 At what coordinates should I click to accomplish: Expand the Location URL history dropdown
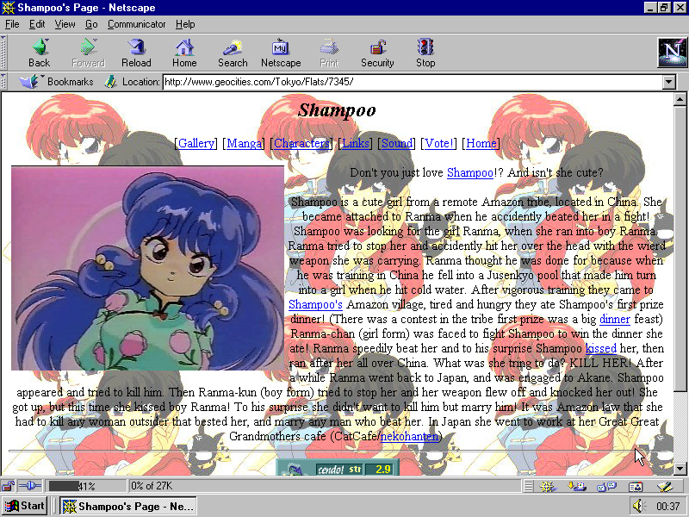[x=669, y=82]
